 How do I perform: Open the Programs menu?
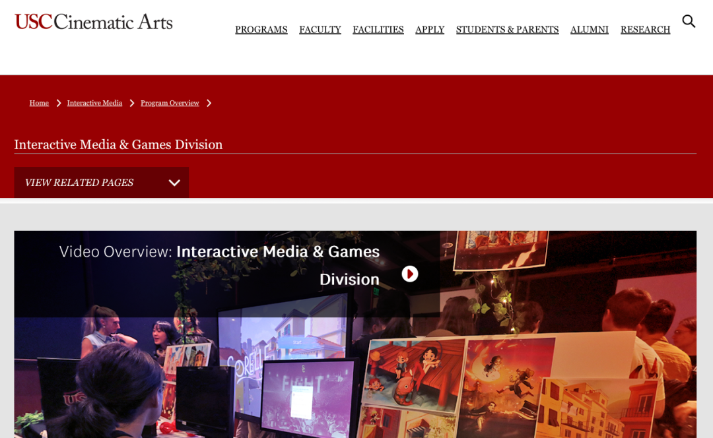click(261, 30)
